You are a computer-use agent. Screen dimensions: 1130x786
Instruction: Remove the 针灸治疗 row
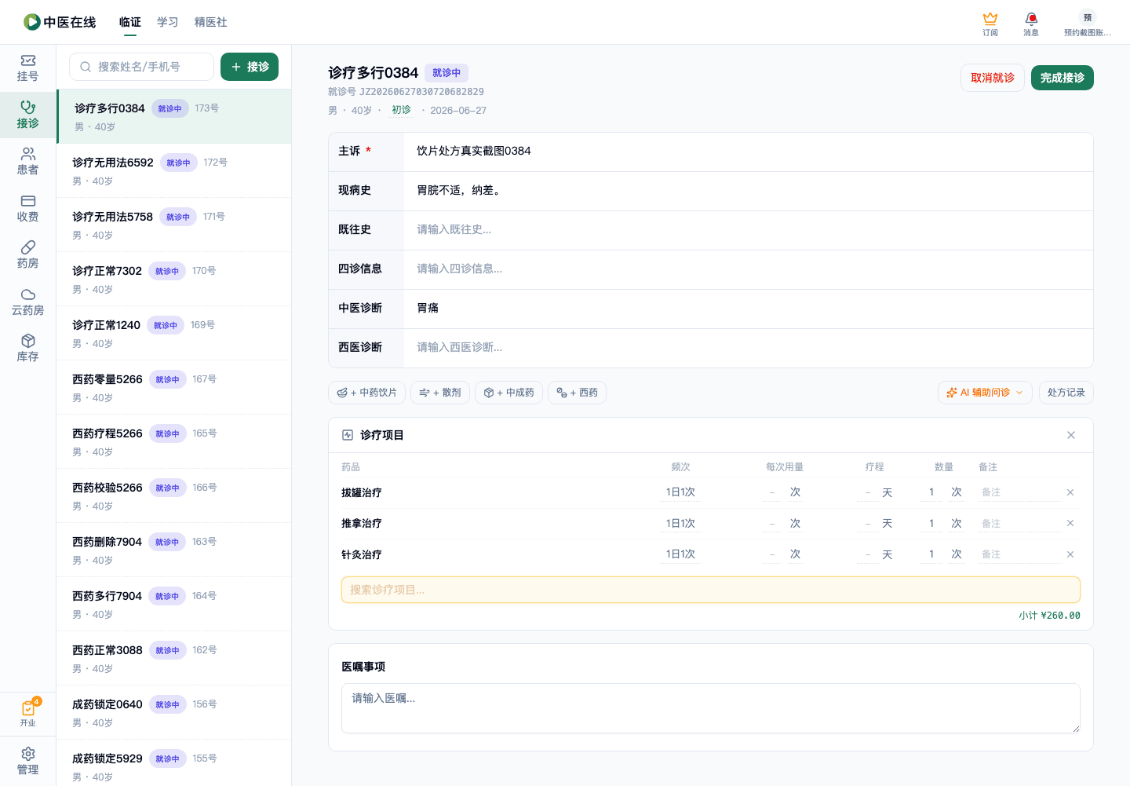[x=1070, y=554]
